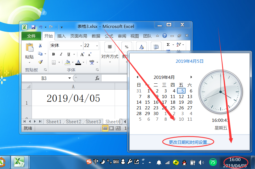Increase font size with large A
The width and height of the screenshot is (255, 169).
click(x=82, y=54)
